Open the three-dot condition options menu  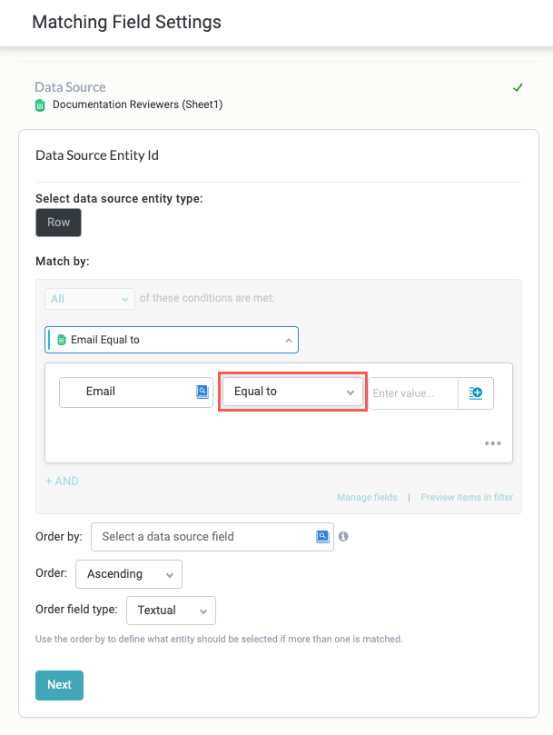[x=493, y=443]
